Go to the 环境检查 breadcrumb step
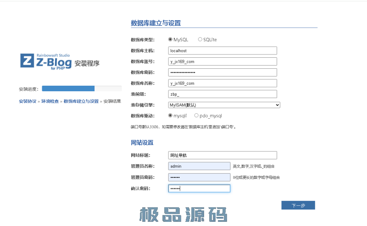The height and width of the screenshot is (226, 367). [50, 101]
